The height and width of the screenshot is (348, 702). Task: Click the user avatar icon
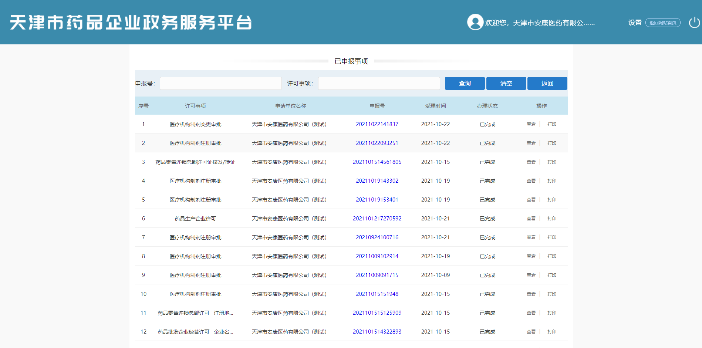475,22
